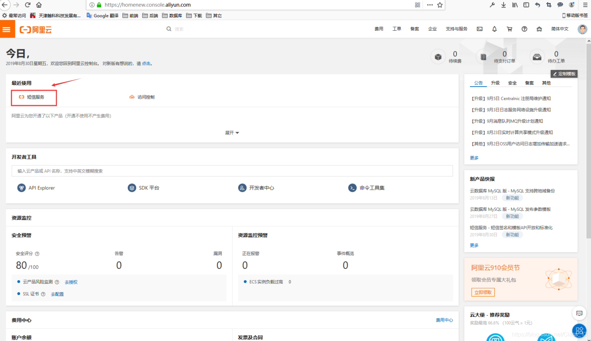Click the 安全评分 help icon
Viewport: 591px width, 341px height.
click(x=37, y=254)
